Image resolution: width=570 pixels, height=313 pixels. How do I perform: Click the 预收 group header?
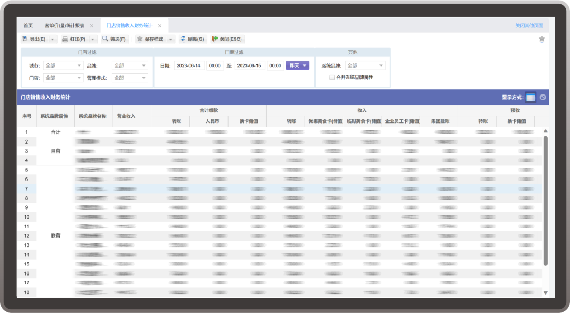503,110
